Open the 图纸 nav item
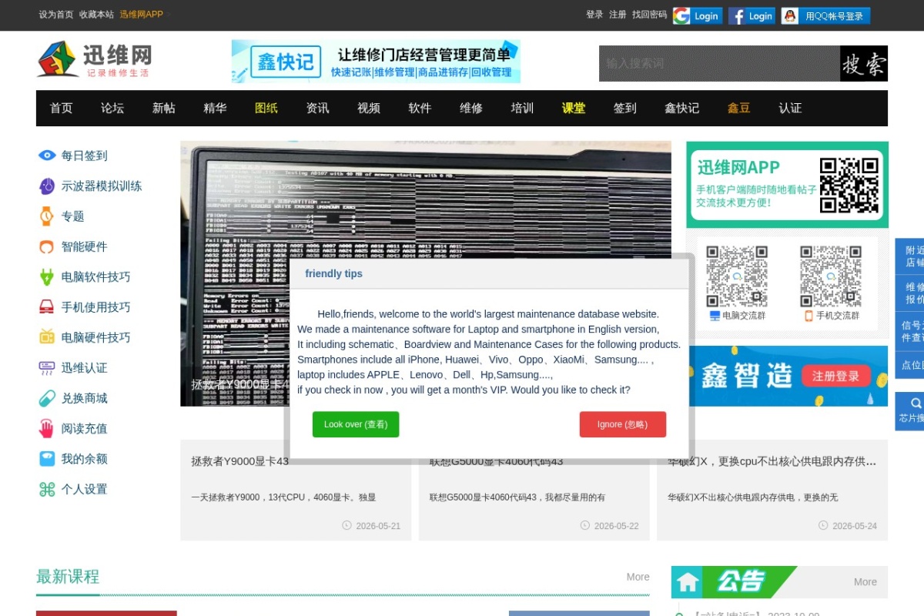The image size is (924, 616). pyautogui.click(x=266, y=109)
